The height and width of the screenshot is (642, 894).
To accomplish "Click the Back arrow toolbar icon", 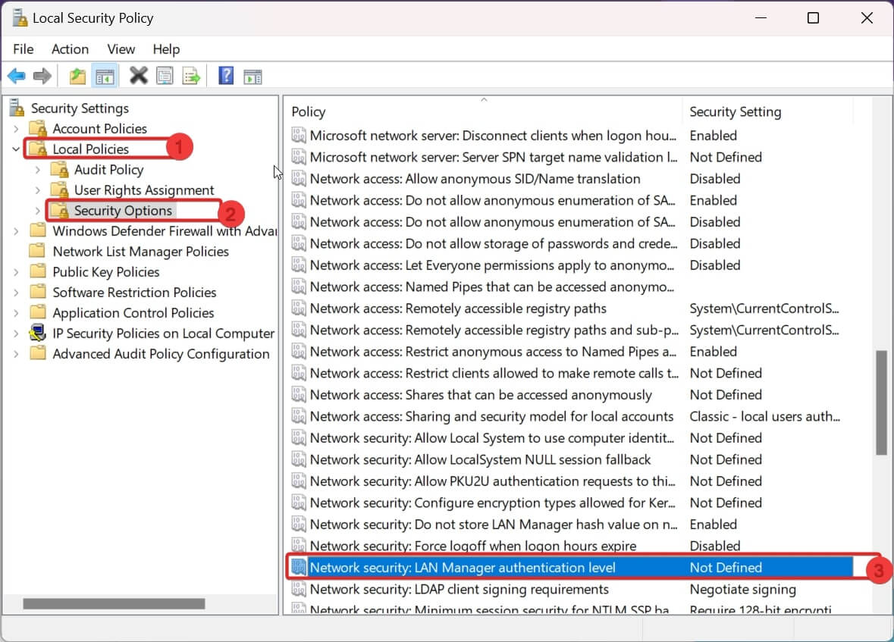I will coord(16,76).
